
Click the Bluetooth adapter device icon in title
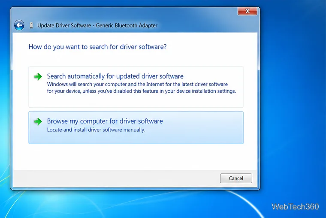pos(31,25)
